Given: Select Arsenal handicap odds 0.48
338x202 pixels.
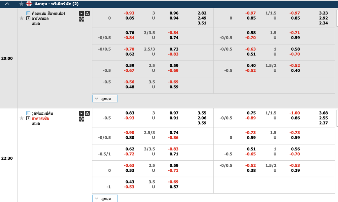Looking at the screenshot, I should pos(130,87).
